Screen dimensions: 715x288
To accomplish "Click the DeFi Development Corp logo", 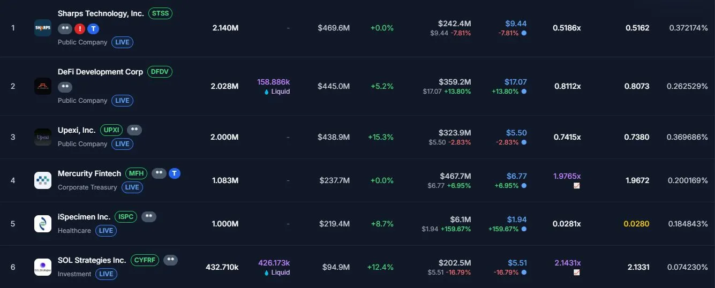I will [43, 86].
